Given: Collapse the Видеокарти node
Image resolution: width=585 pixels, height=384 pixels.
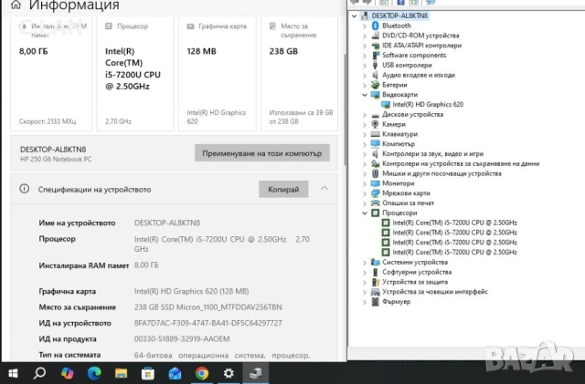Looking at the screenshot, I should click(x=365, y=95).
